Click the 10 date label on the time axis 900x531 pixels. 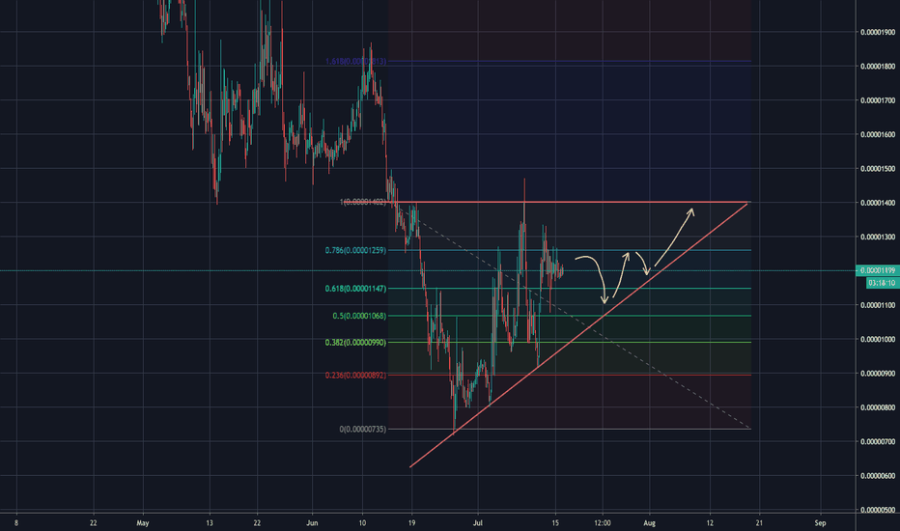(x=362, y=523)
